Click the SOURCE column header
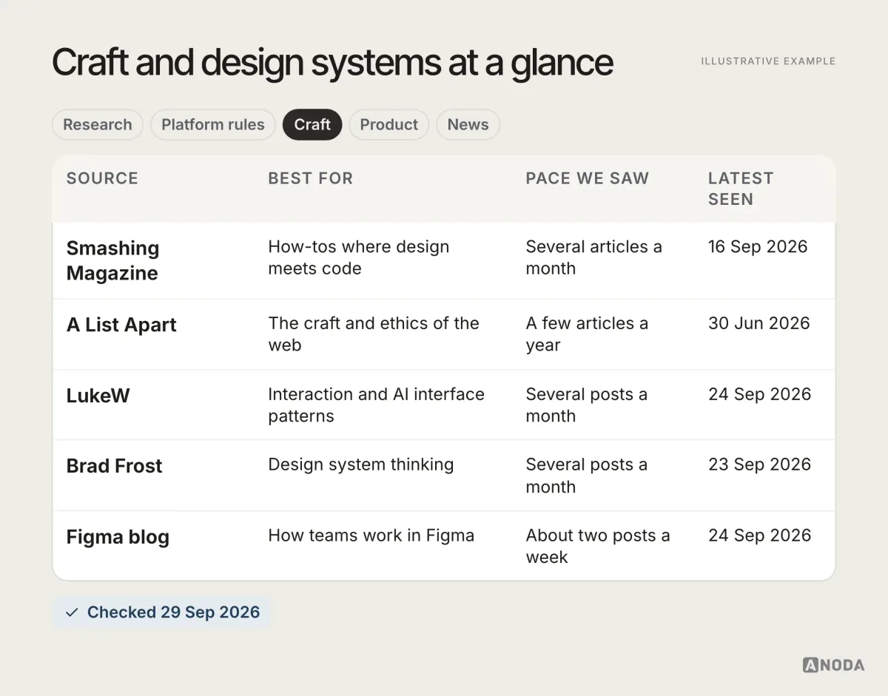The image size is (888, 696). pos(102,178)
